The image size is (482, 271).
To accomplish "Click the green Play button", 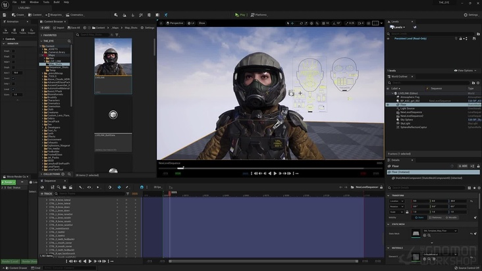I will pos(240,14).
